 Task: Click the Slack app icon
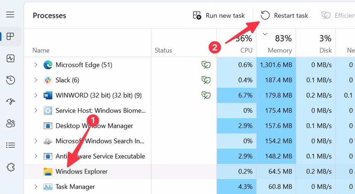(48, 80)
